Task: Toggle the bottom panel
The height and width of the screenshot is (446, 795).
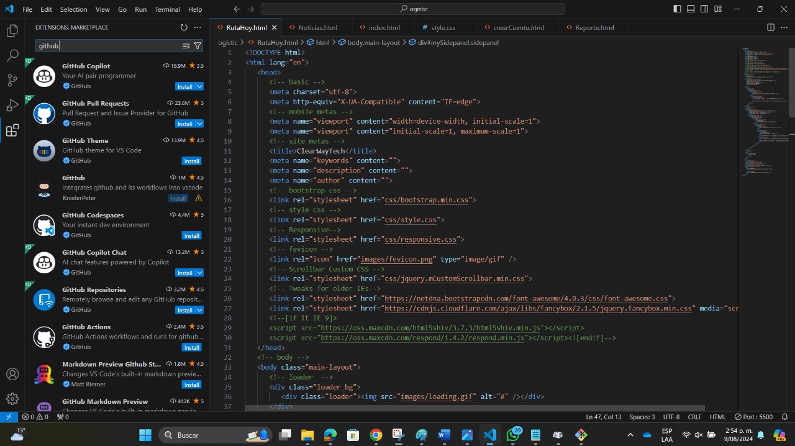Action: pyautogui.click(x=691, y=9)
